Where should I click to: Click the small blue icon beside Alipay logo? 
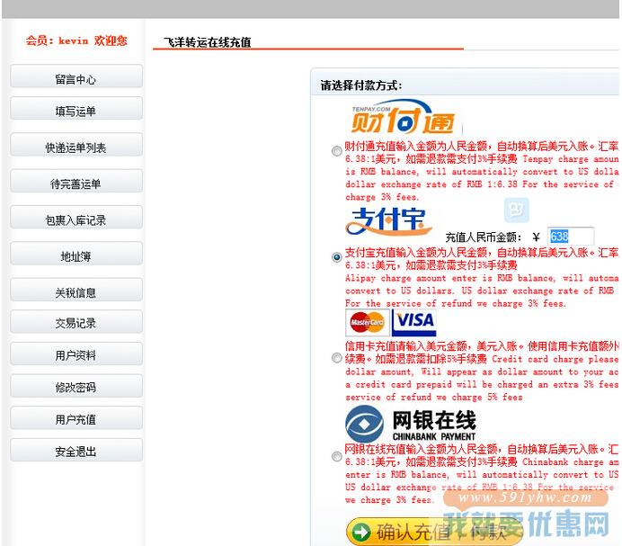(517, 210)
